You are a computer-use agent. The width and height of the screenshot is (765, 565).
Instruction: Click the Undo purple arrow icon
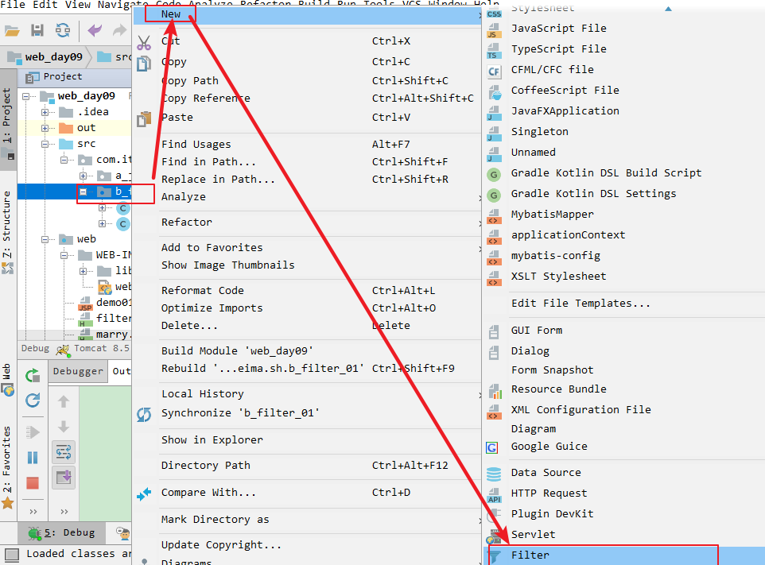[x=95, y=31]
